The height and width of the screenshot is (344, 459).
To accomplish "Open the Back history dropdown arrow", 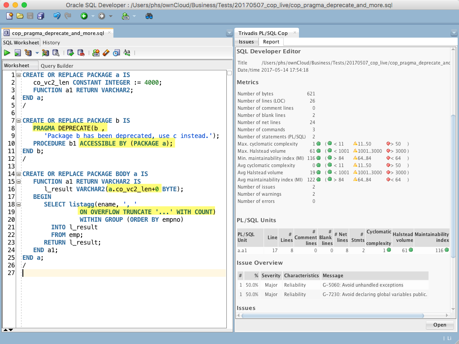I will tap(93, 16).
